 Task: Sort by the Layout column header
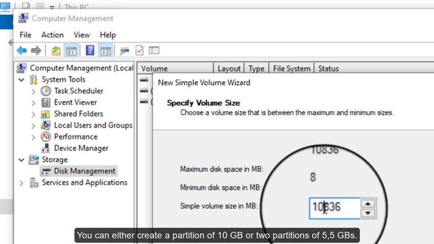click(x=229, y=68)
